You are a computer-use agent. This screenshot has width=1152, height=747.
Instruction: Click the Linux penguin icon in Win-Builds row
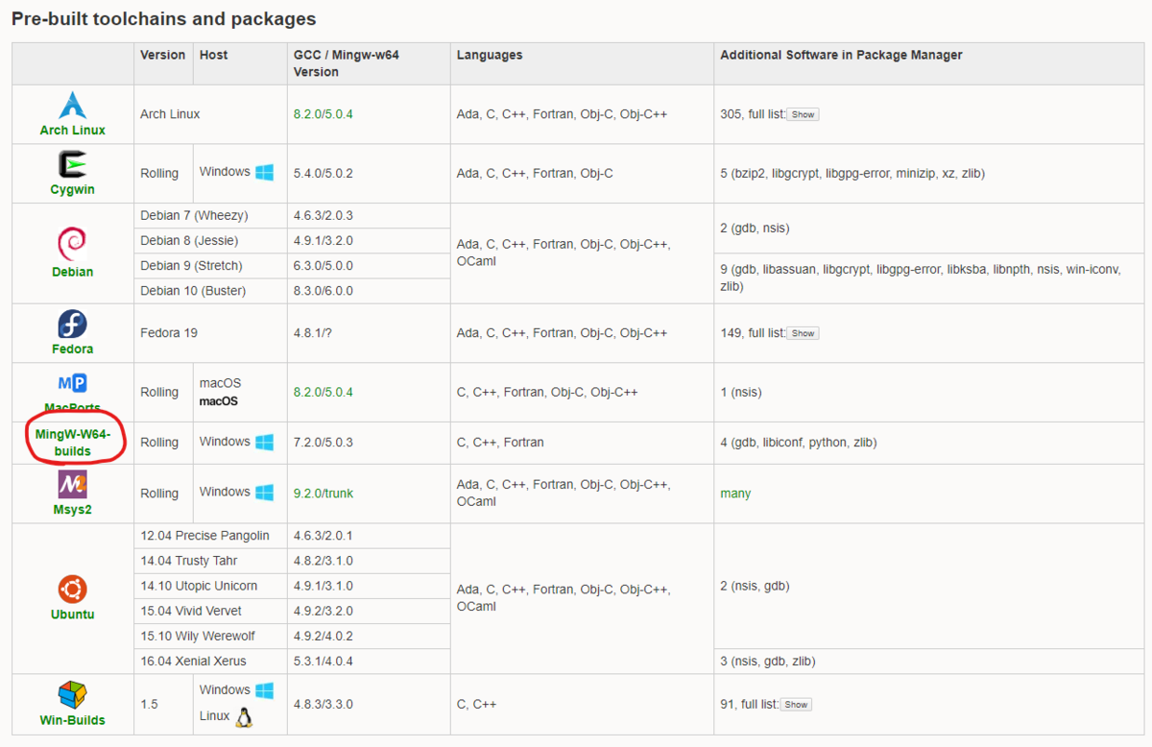[x=244, y=717]
